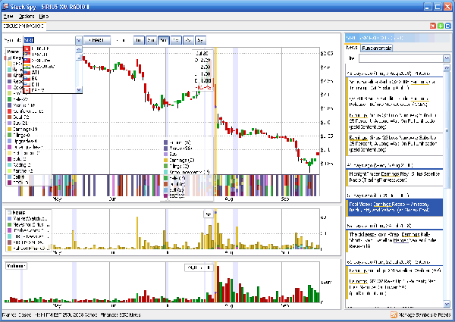The width and height of the screenshot is (455, 322).
Task: Click the CHART button next to Symbol
Action: [x=97, y=39]
